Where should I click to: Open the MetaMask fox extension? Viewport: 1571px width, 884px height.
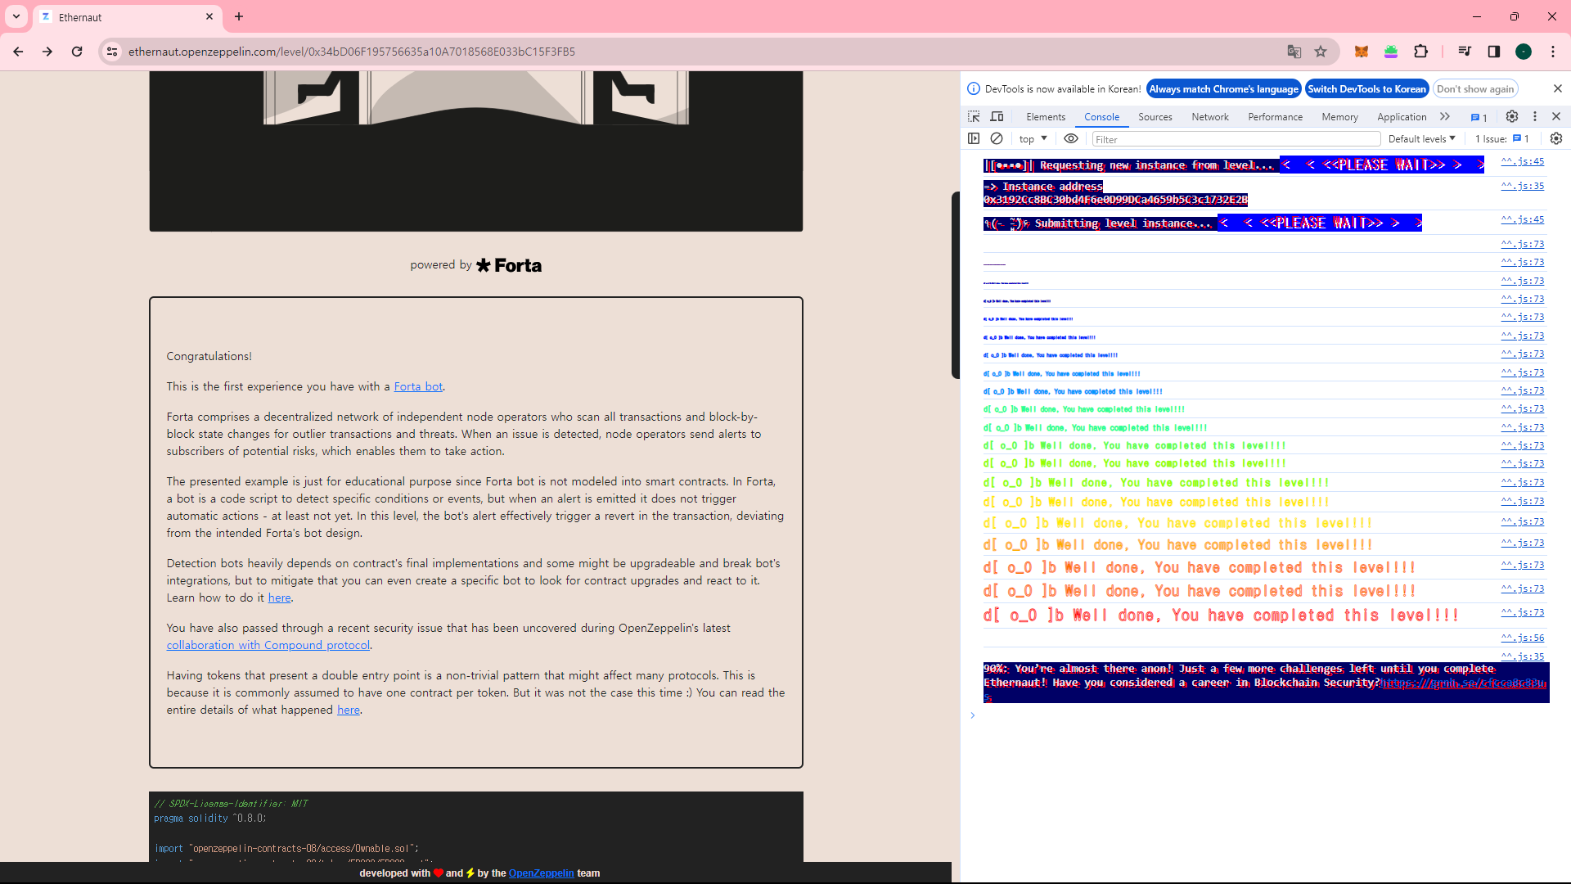[x=1362, y=52]
